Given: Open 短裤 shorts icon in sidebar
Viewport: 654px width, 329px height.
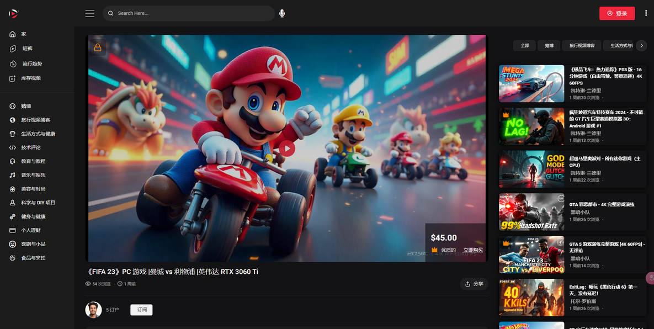Looking at the screenshot, I should tap(13, 49).
